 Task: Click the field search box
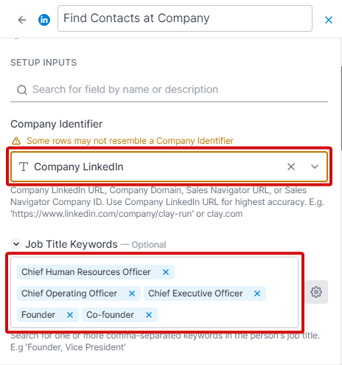169,90
